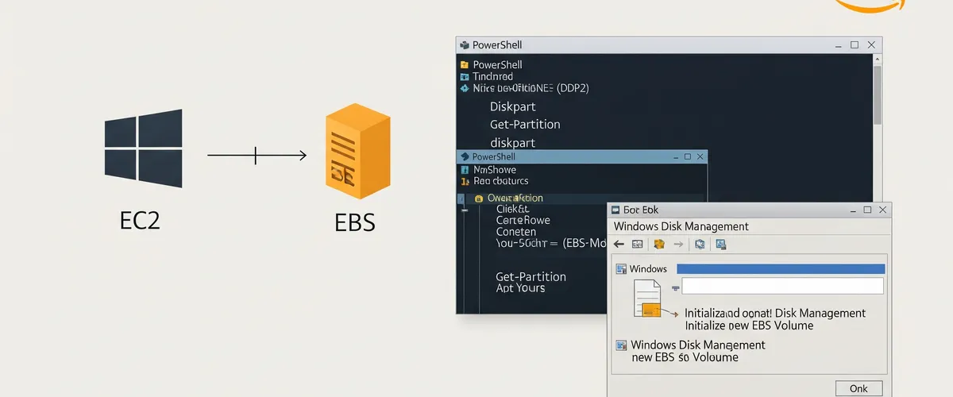Click the yellow folder icon beside first PowerShell line
The image size is (953, 397).
pos(465,64)
